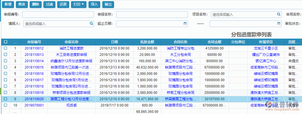Screen dimensions: 302x114
Task: Open the 打印 dropdown menu
Action: tap(78, 4)
